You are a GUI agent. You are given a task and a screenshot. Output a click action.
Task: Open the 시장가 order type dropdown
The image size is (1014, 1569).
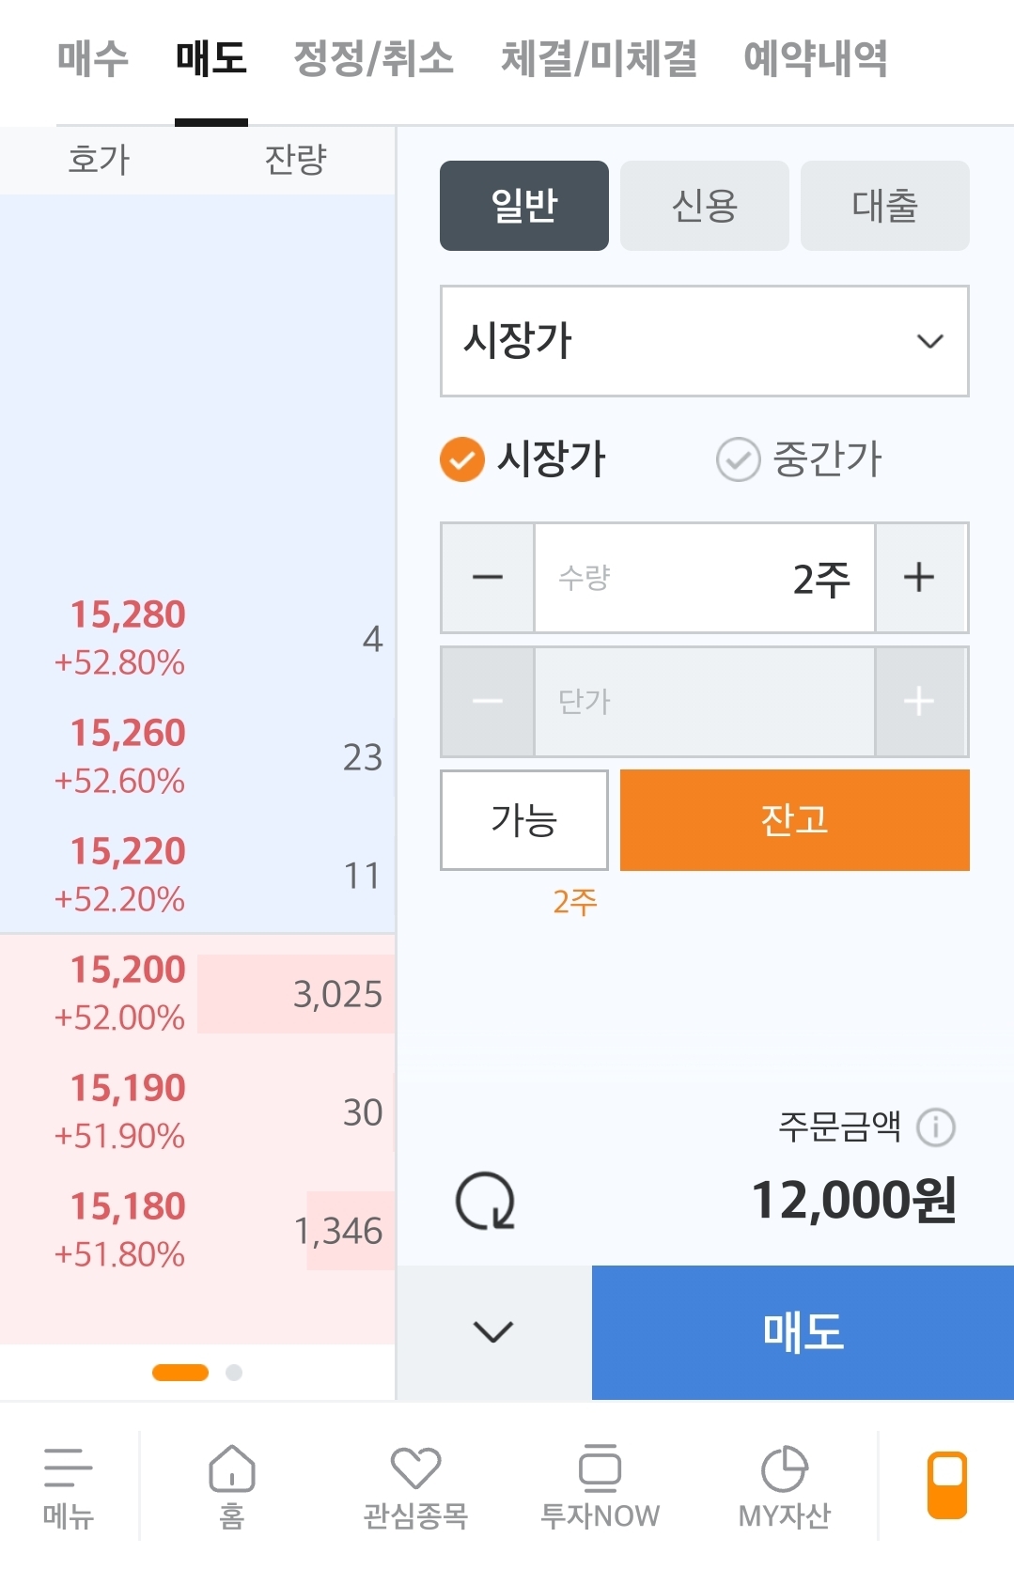(704, 341)
